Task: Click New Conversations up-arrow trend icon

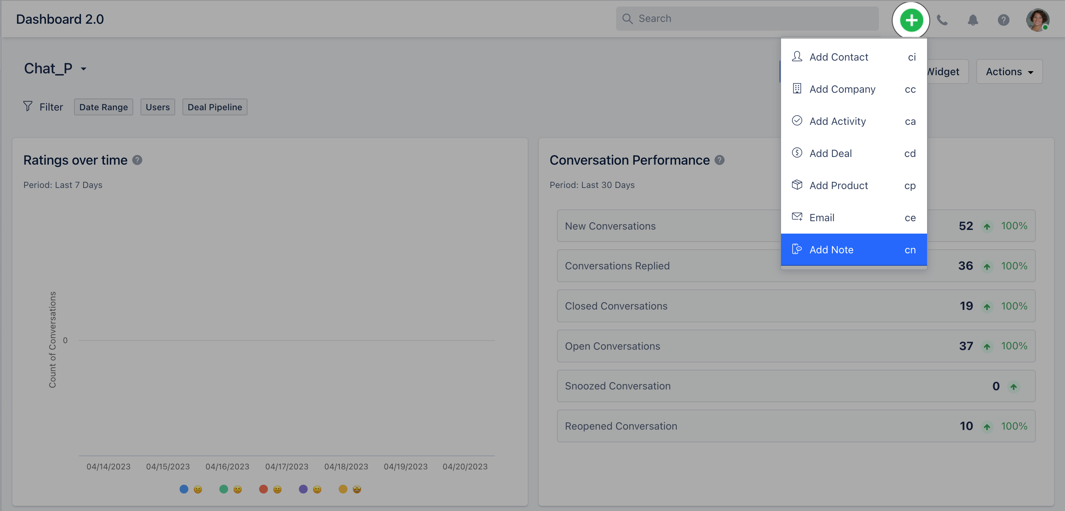Action: 987,227
